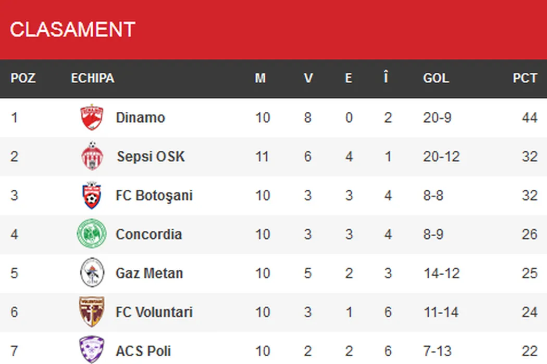Viewport: 547px width, 364px height.
Task: Click the Dinamo club crest icon
Action: click(92, 118)
